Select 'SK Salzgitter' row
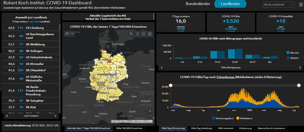This screenshot has height=132, width=304. point(31,101)
